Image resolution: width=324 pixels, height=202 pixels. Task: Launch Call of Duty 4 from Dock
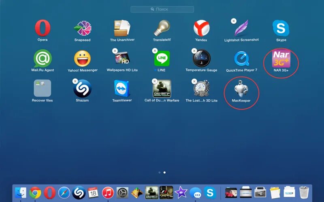pyautogui.click(x=151, y=193)
